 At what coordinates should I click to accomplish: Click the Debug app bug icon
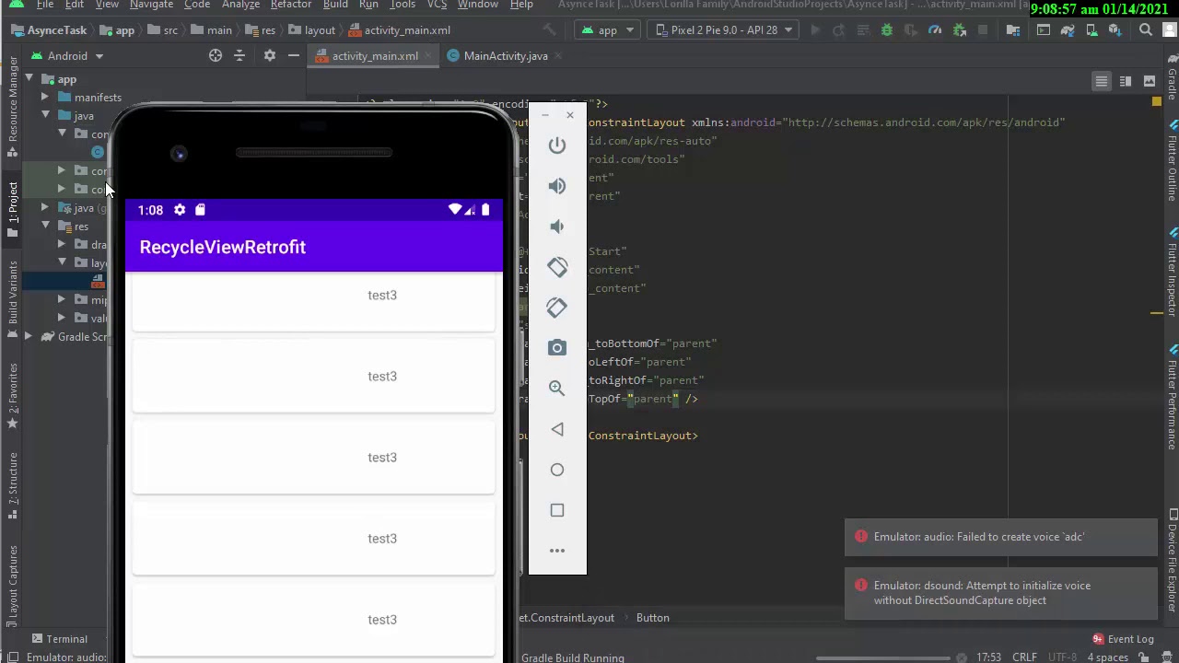(x=887, y=30)
